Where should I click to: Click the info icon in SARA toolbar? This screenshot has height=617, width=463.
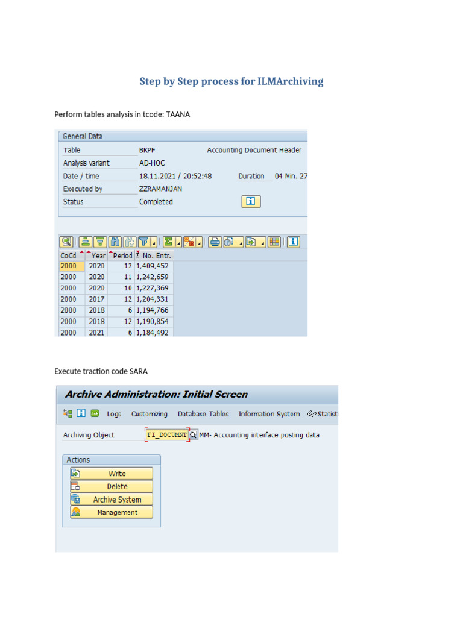point(81,413)
